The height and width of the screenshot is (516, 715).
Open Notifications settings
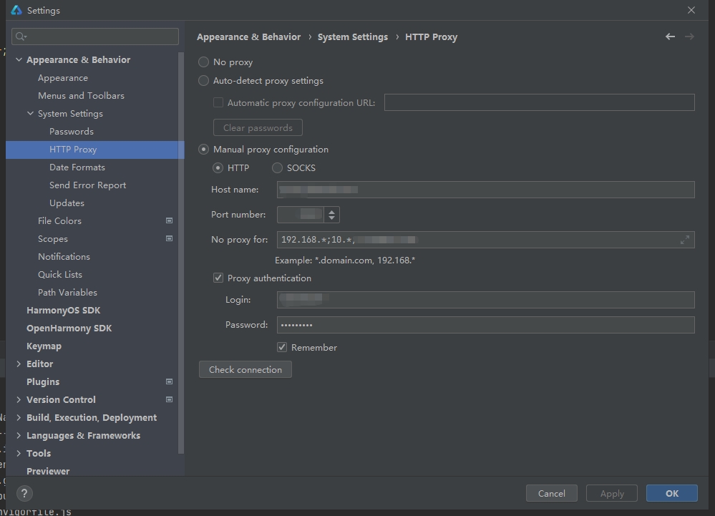pyautogui.click(x=64, y=257)
